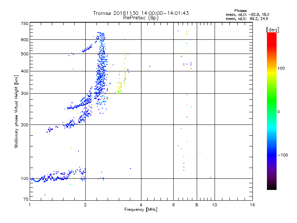Image resolution: width=297 pixels, height=223 pixels.
Task: Click the "Frequency [MHz]" axis label
Action: point(141,210)
